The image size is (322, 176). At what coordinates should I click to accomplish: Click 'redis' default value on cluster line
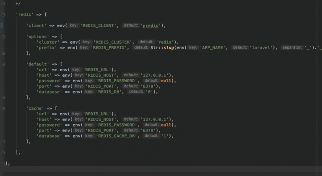pos(165,42)
